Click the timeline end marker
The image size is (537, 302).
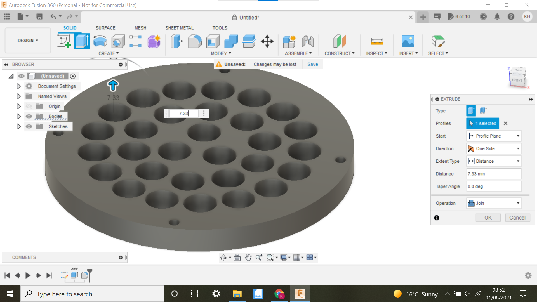(90, 275)
